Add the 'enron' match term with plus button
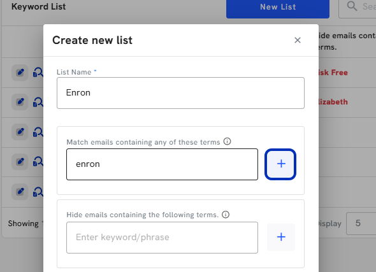 pyautogui.click(x=280, y=164)
